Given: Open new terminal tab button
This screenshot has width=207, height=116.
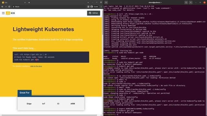Looking at the screenshot, I should click(106, 3).
